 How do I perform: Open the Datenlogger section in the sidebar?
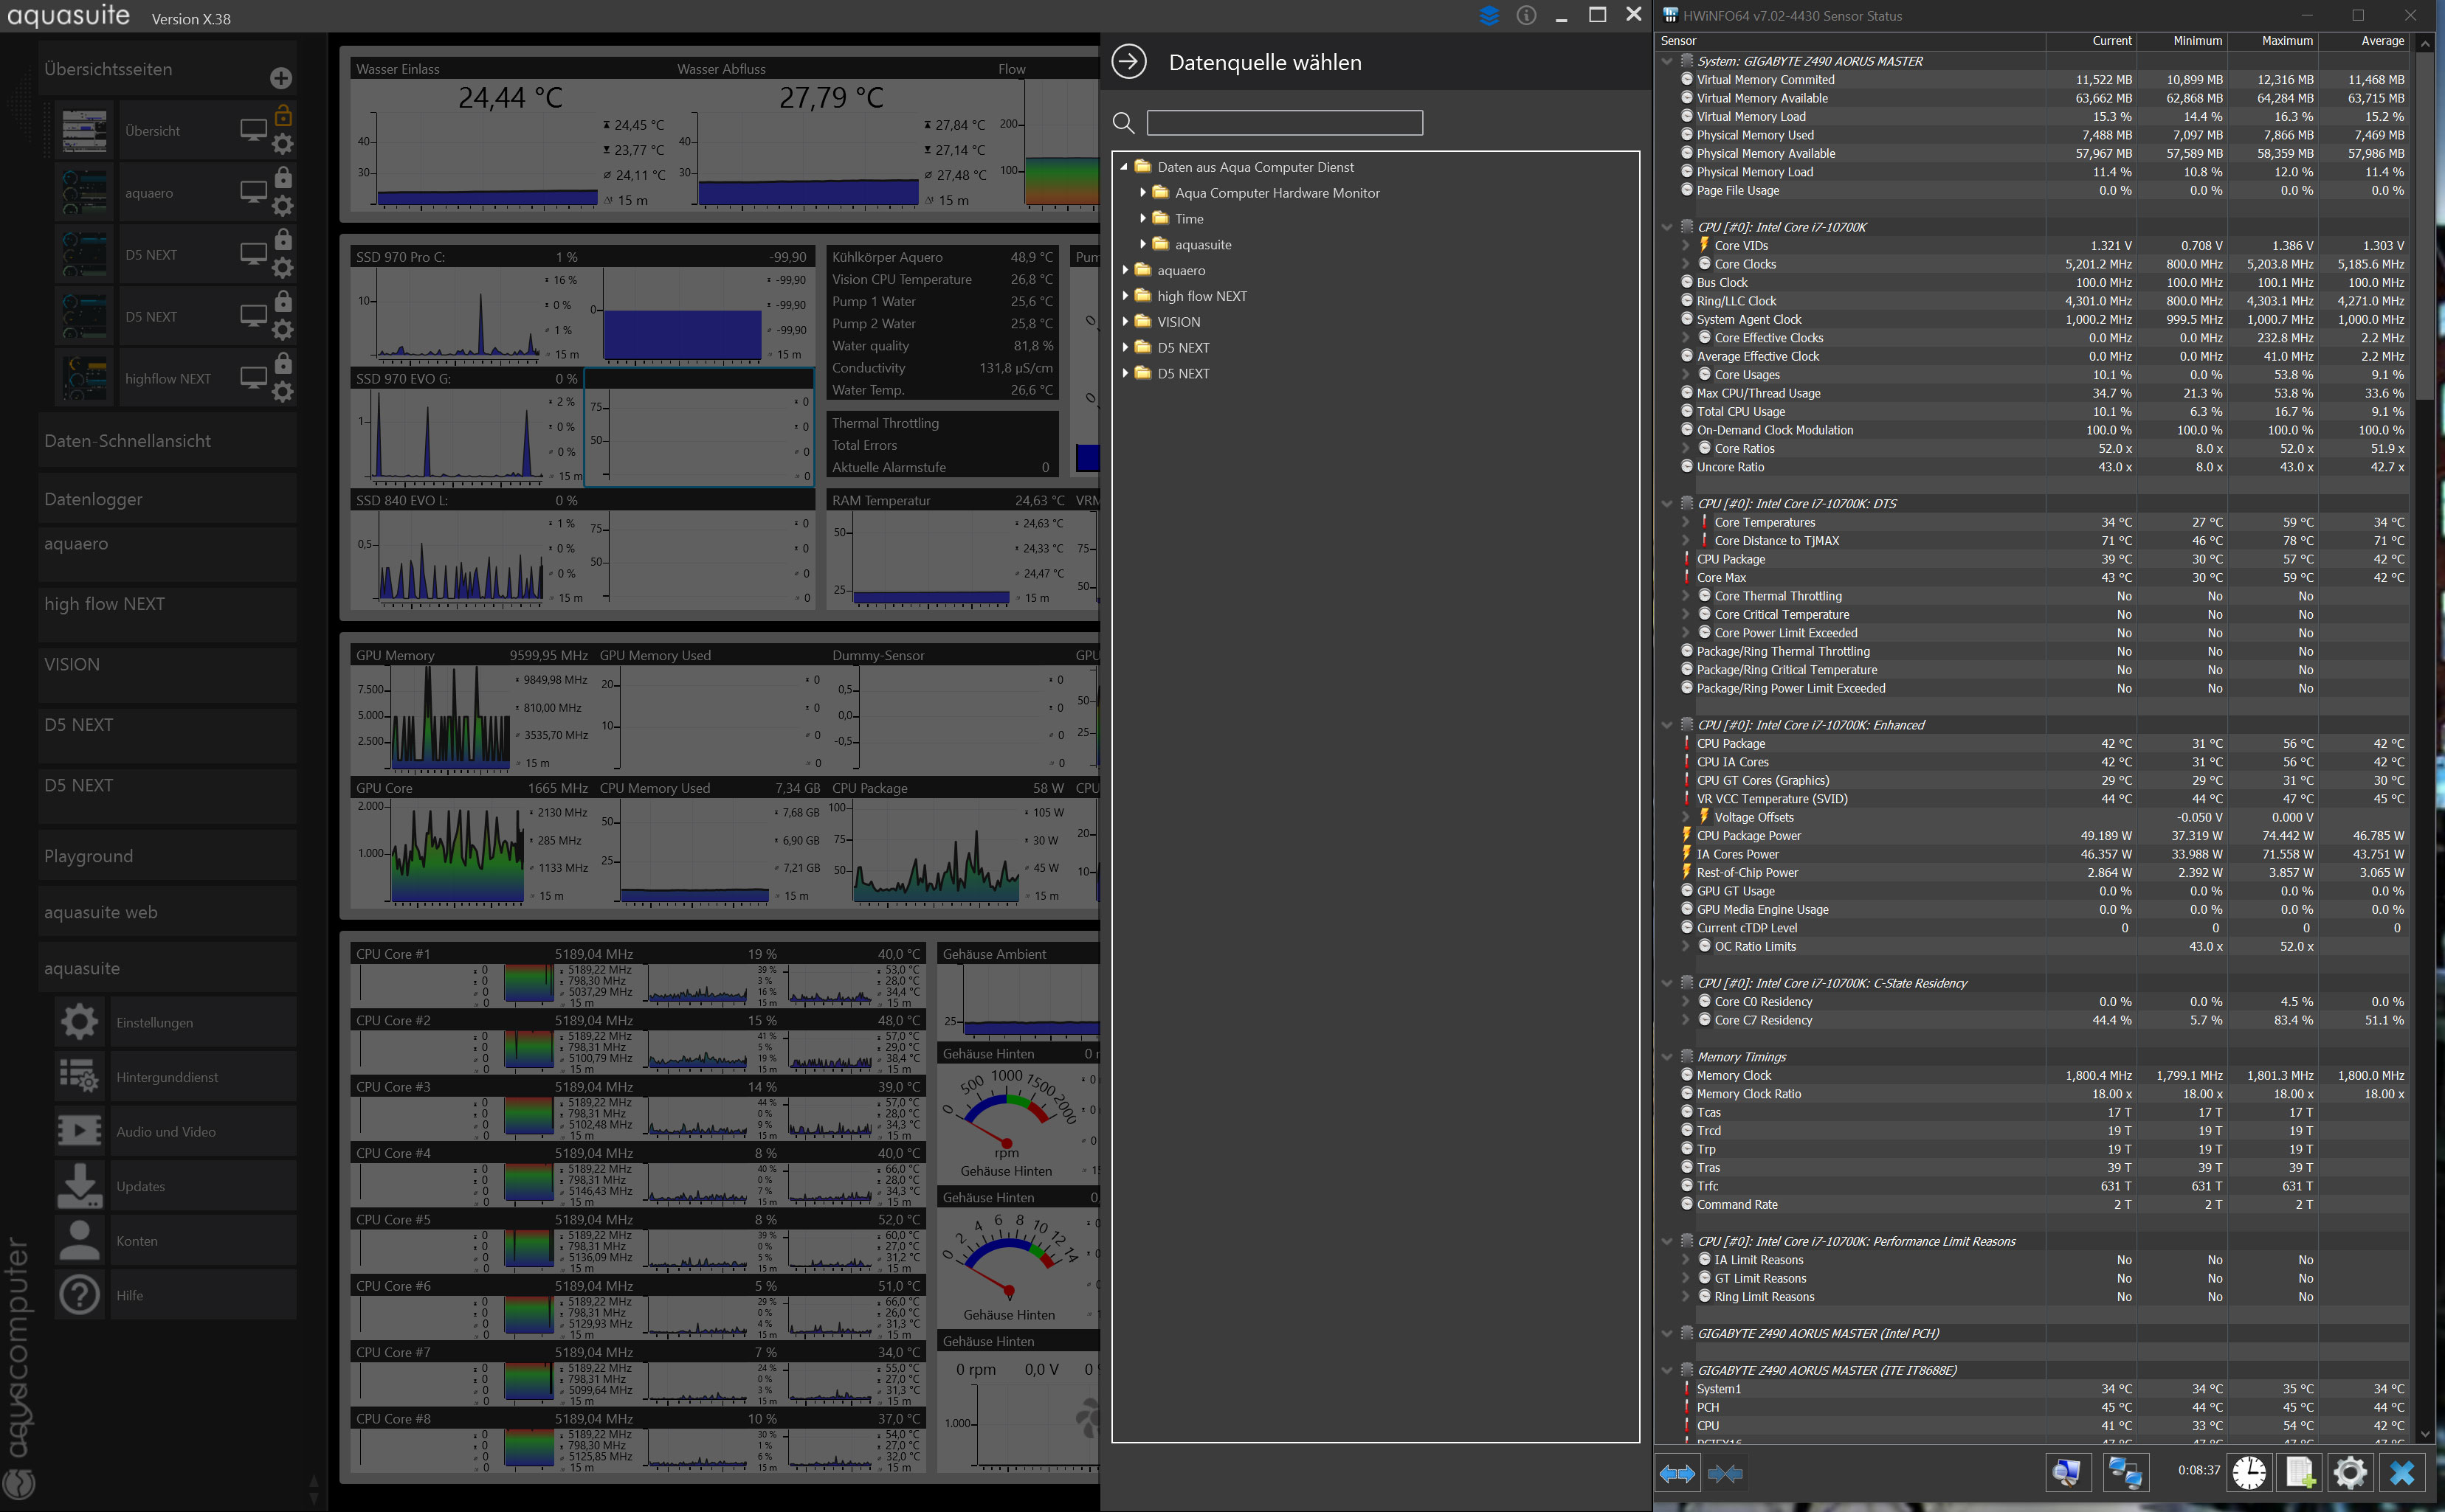(93, 499)
